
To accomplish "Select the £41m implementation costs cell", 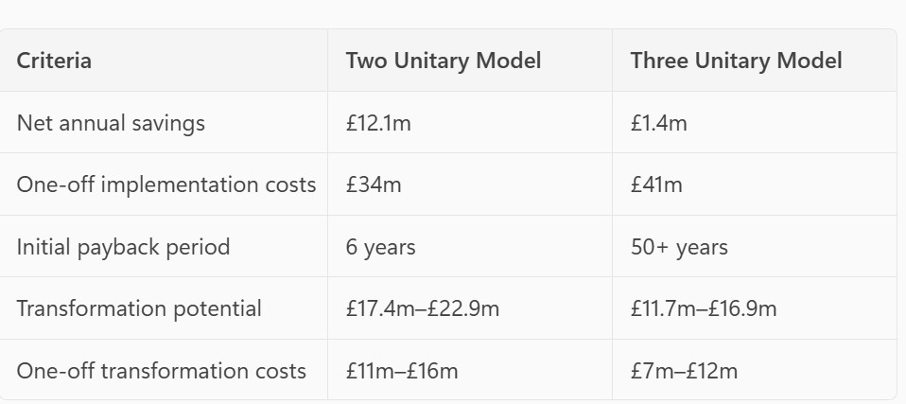I will point(656,184).
